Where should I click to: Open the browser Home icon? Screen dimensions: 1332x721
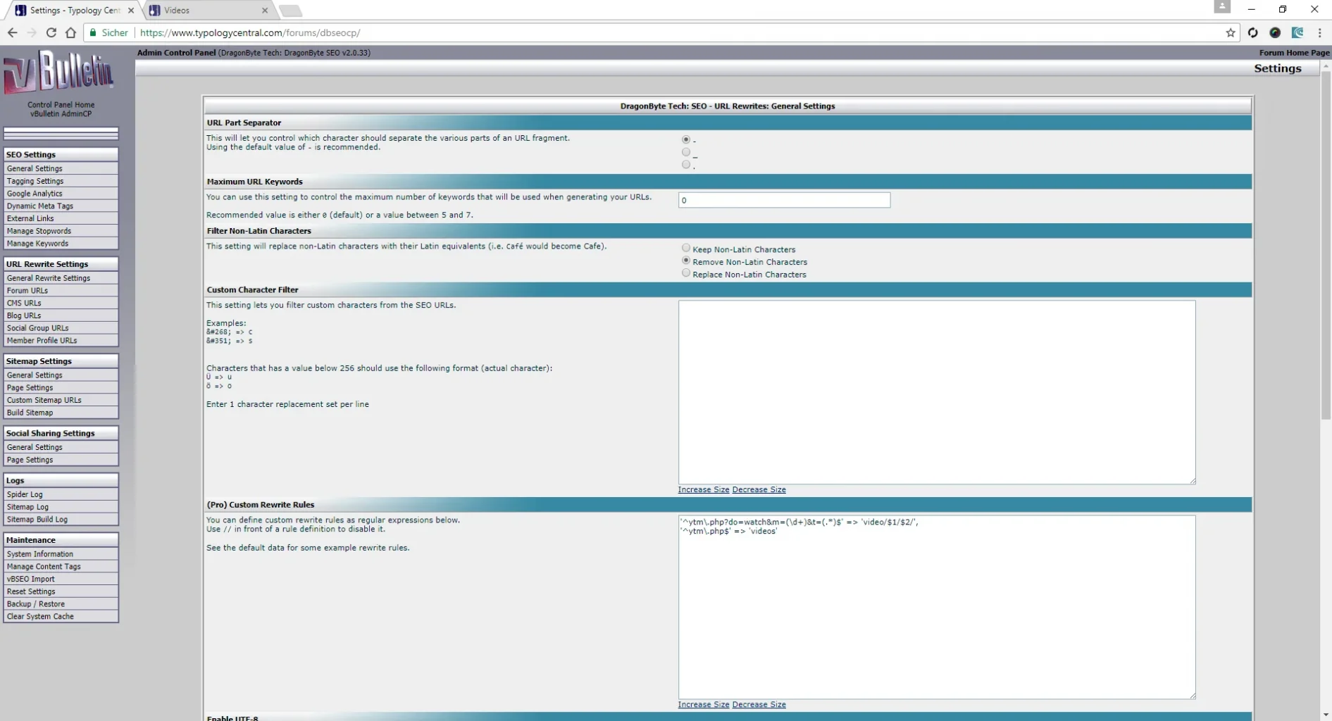click(70, 32)
